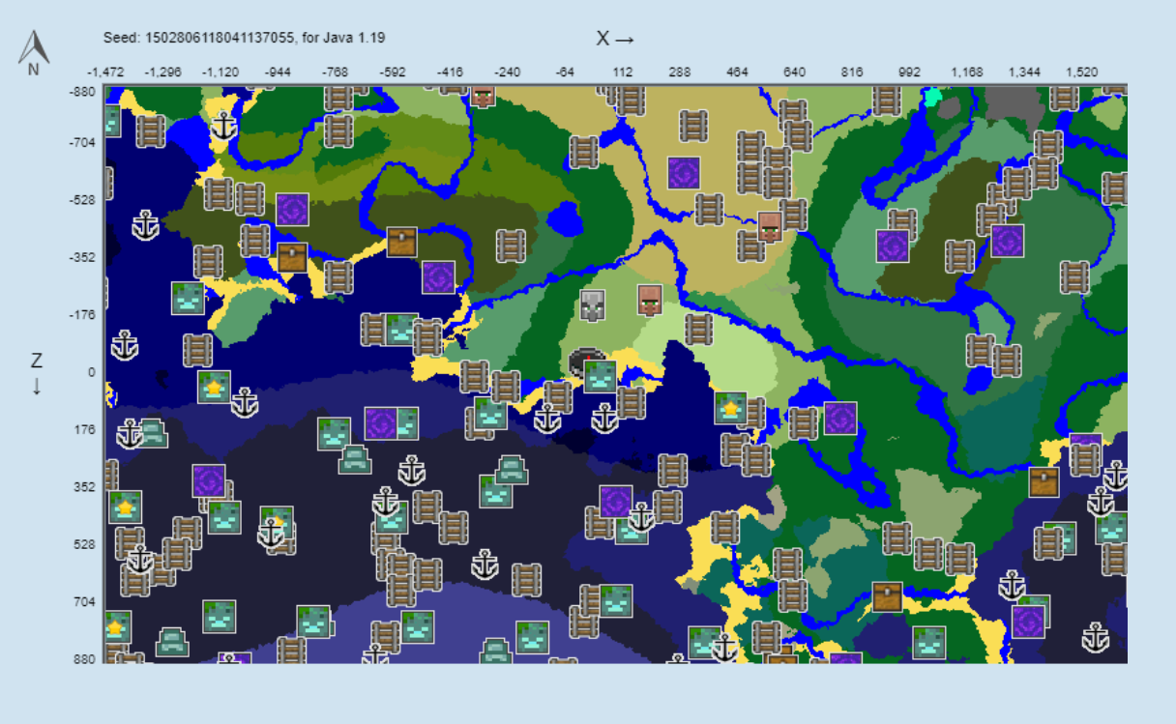The height and width of the screenshot is (724, 1176).
Task: Click the X-axis tick label "-64"
Action: point(565,72)
